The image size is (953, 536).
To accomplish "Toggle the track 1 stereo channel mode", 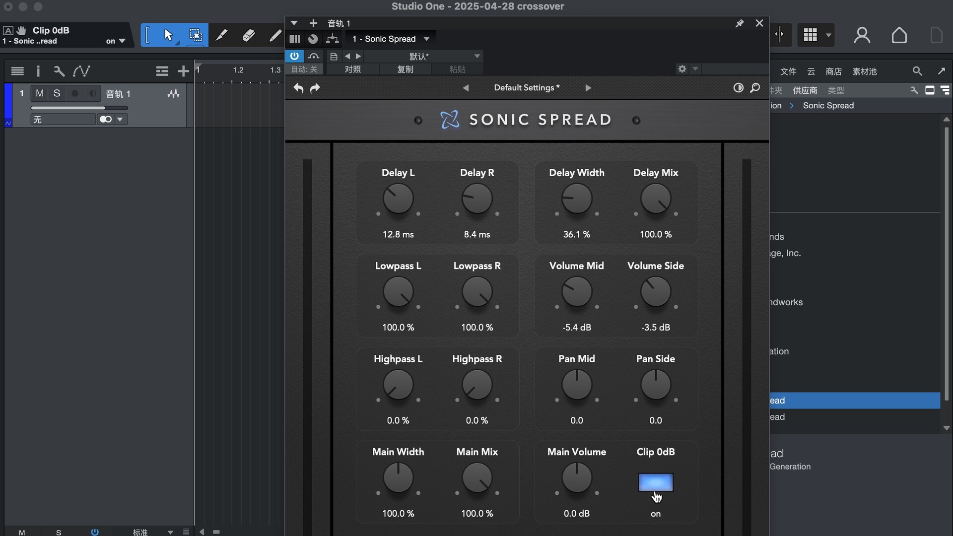I will [x=106, y=119].
